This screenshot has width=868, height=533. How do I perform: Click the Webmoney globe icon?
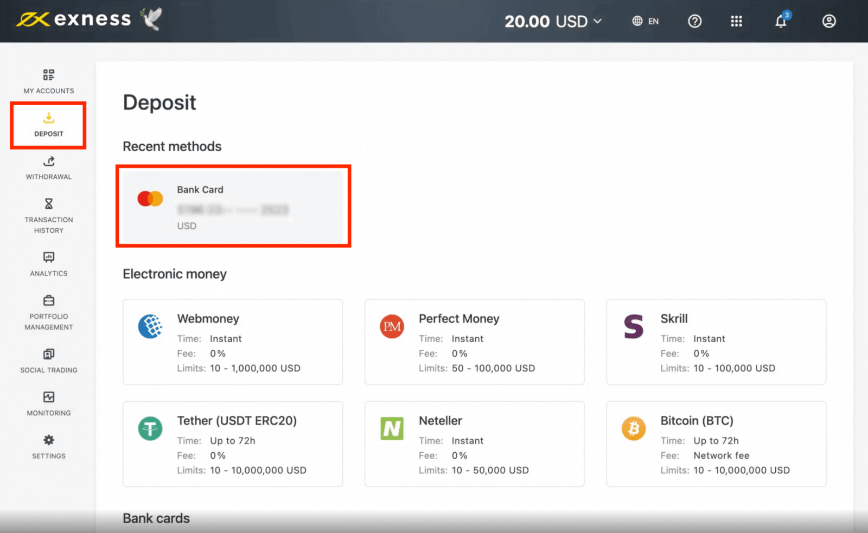pyautogui.click(x=150, y=326)
